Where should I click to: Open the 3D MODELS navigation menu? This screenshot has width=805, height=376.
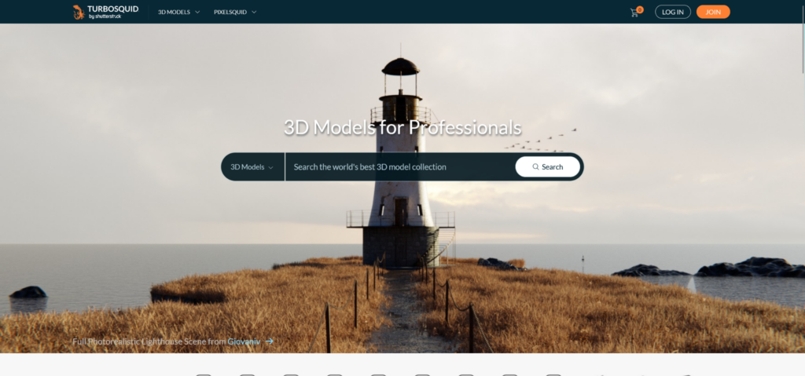174,12
